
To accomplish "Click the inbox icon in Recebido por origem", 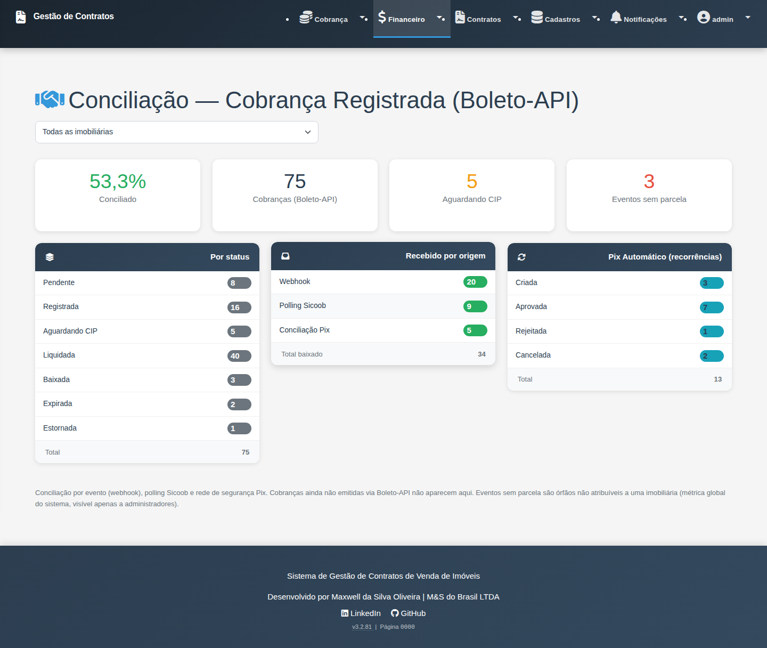I will (285, 256).
